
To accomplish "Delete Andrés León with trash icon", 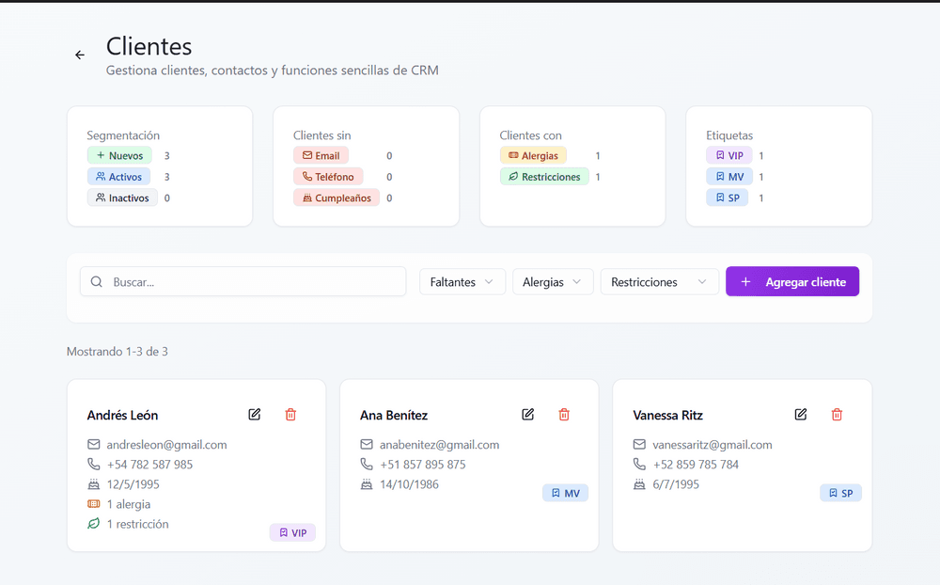I will (290, 415).
